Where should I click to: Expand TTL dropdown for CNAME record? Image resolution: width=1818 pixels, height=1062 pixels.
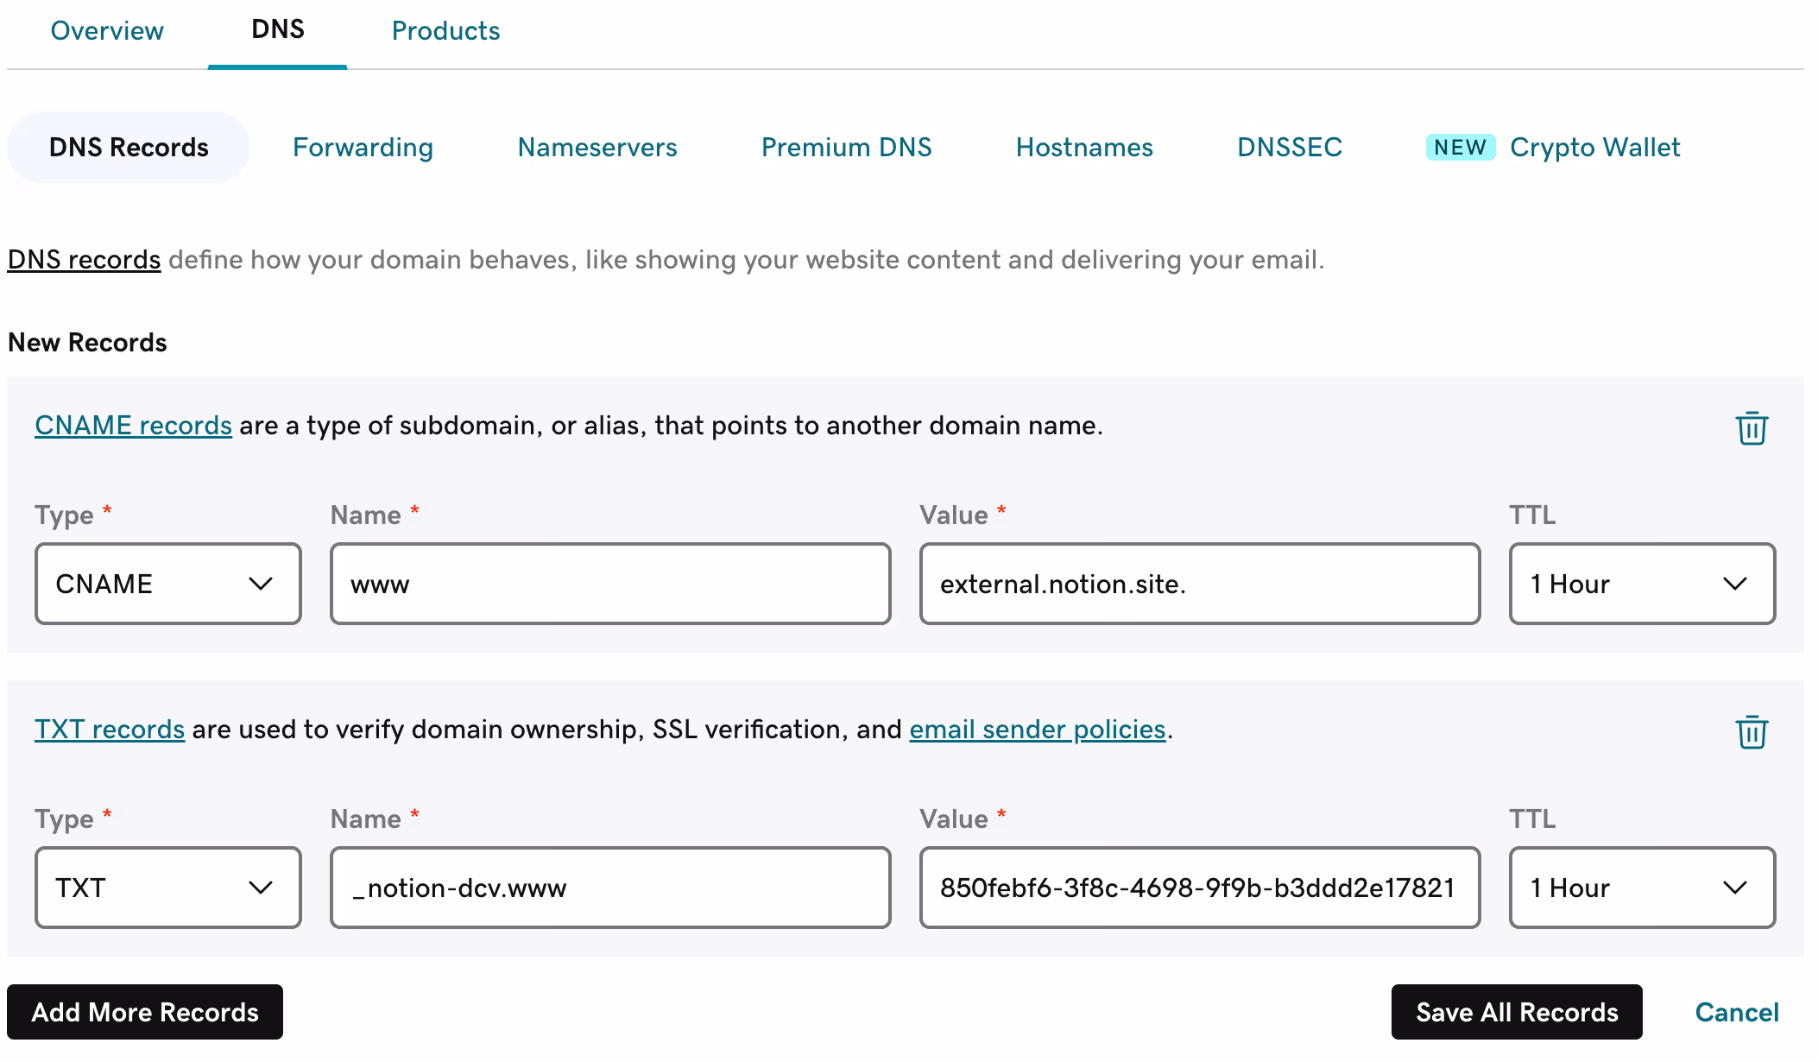tap(1641, 584)
